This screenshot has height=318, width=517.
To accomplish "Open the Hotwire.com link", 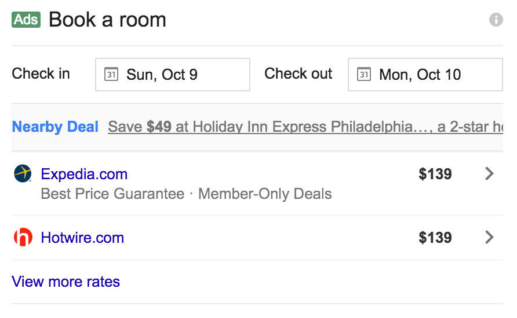I will 82,238.
